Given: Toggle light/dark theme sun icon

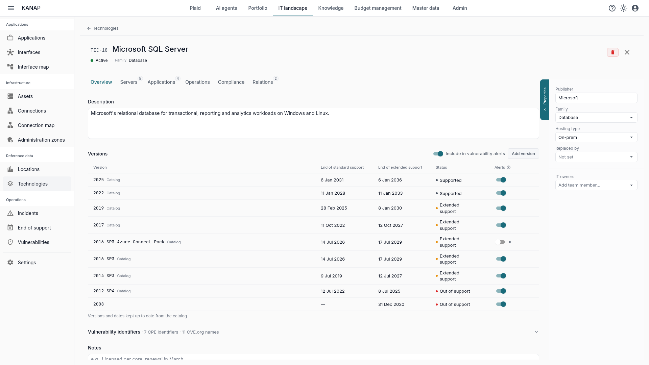Looking at the screenshot, I should point(624,8).
